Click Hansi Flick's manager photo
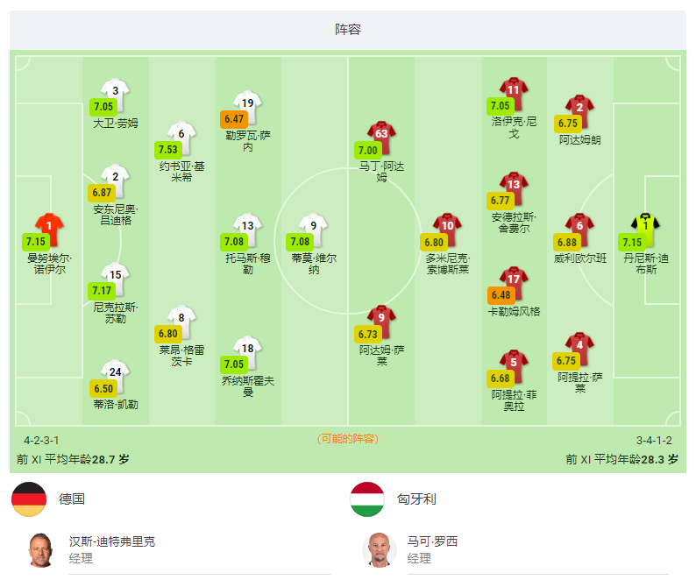 41,550
